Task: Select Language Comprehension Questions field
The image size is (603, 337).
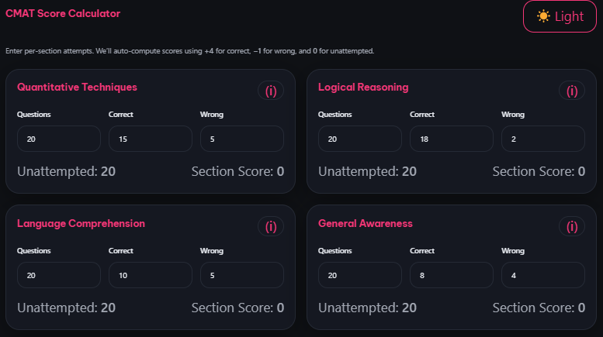Action: 59,275
